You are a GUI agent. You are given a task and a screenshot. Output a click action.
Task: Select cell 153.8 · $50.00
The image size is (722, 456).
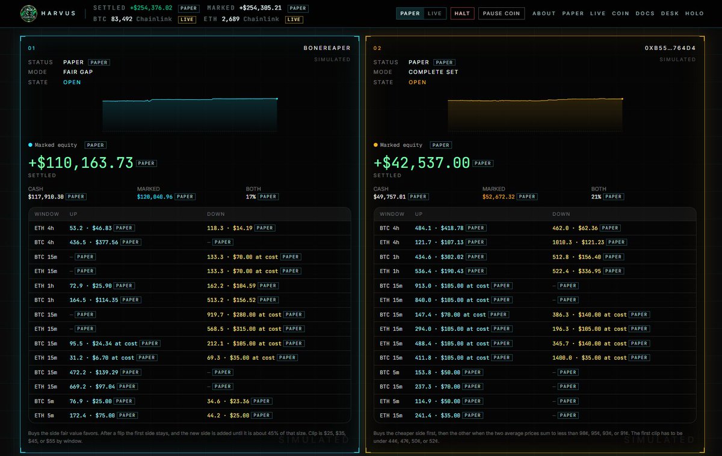click(437, 372)
